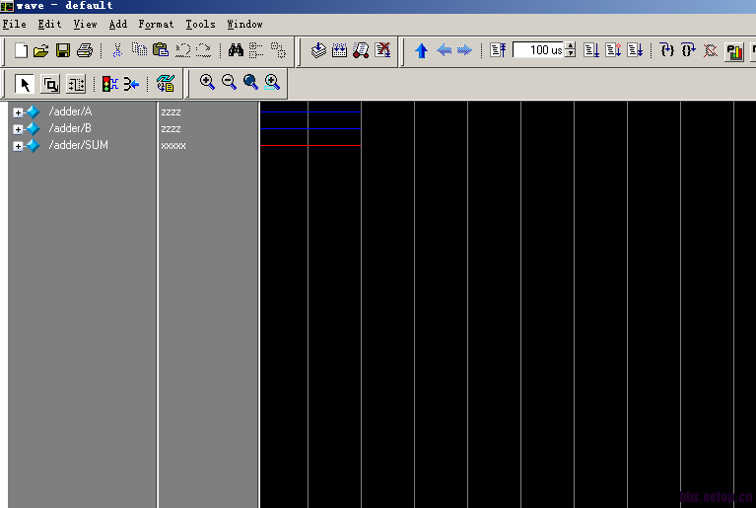Click the blue /adder/A waveform trace
Image resolution: width=756 pixels, height=508 pixels.
[310, 111]
